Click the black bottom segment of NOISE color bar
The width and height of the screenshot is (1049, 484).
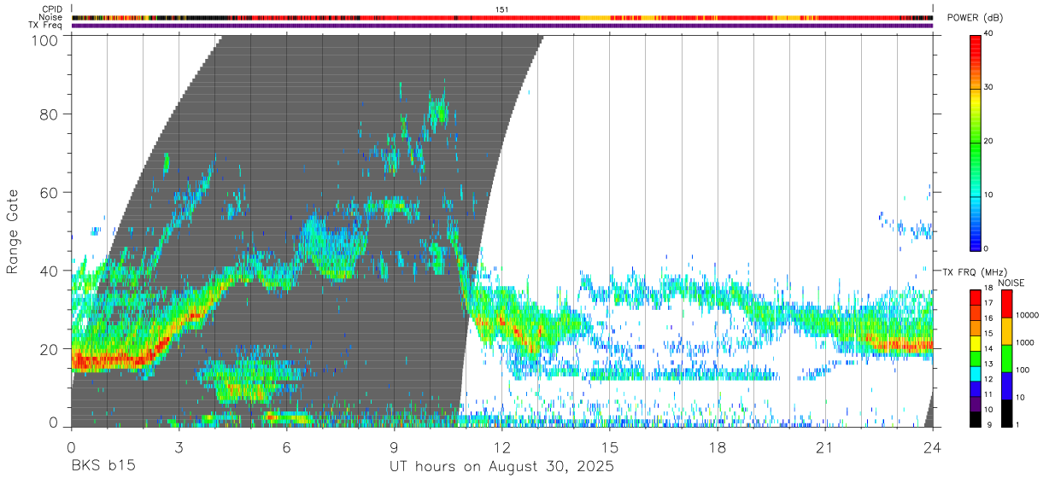click(1006, 412)
